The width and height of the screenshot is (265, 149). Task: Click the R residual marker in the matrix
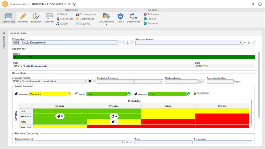tap(60, 116)
